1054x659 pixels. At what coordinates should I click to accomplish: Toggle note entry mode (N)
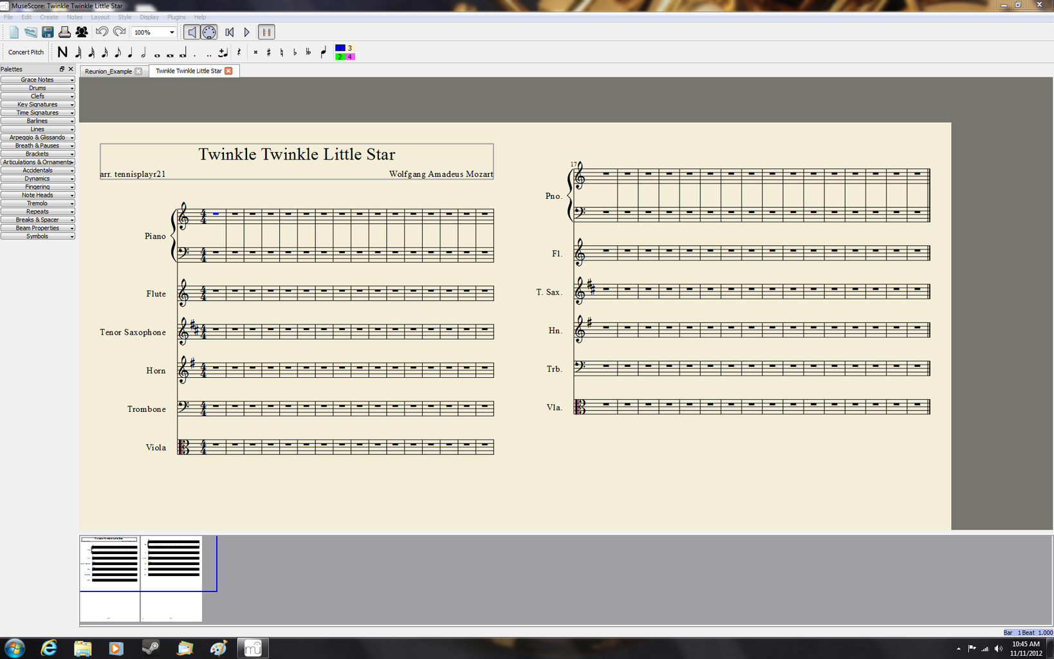(x=62, y=52)
